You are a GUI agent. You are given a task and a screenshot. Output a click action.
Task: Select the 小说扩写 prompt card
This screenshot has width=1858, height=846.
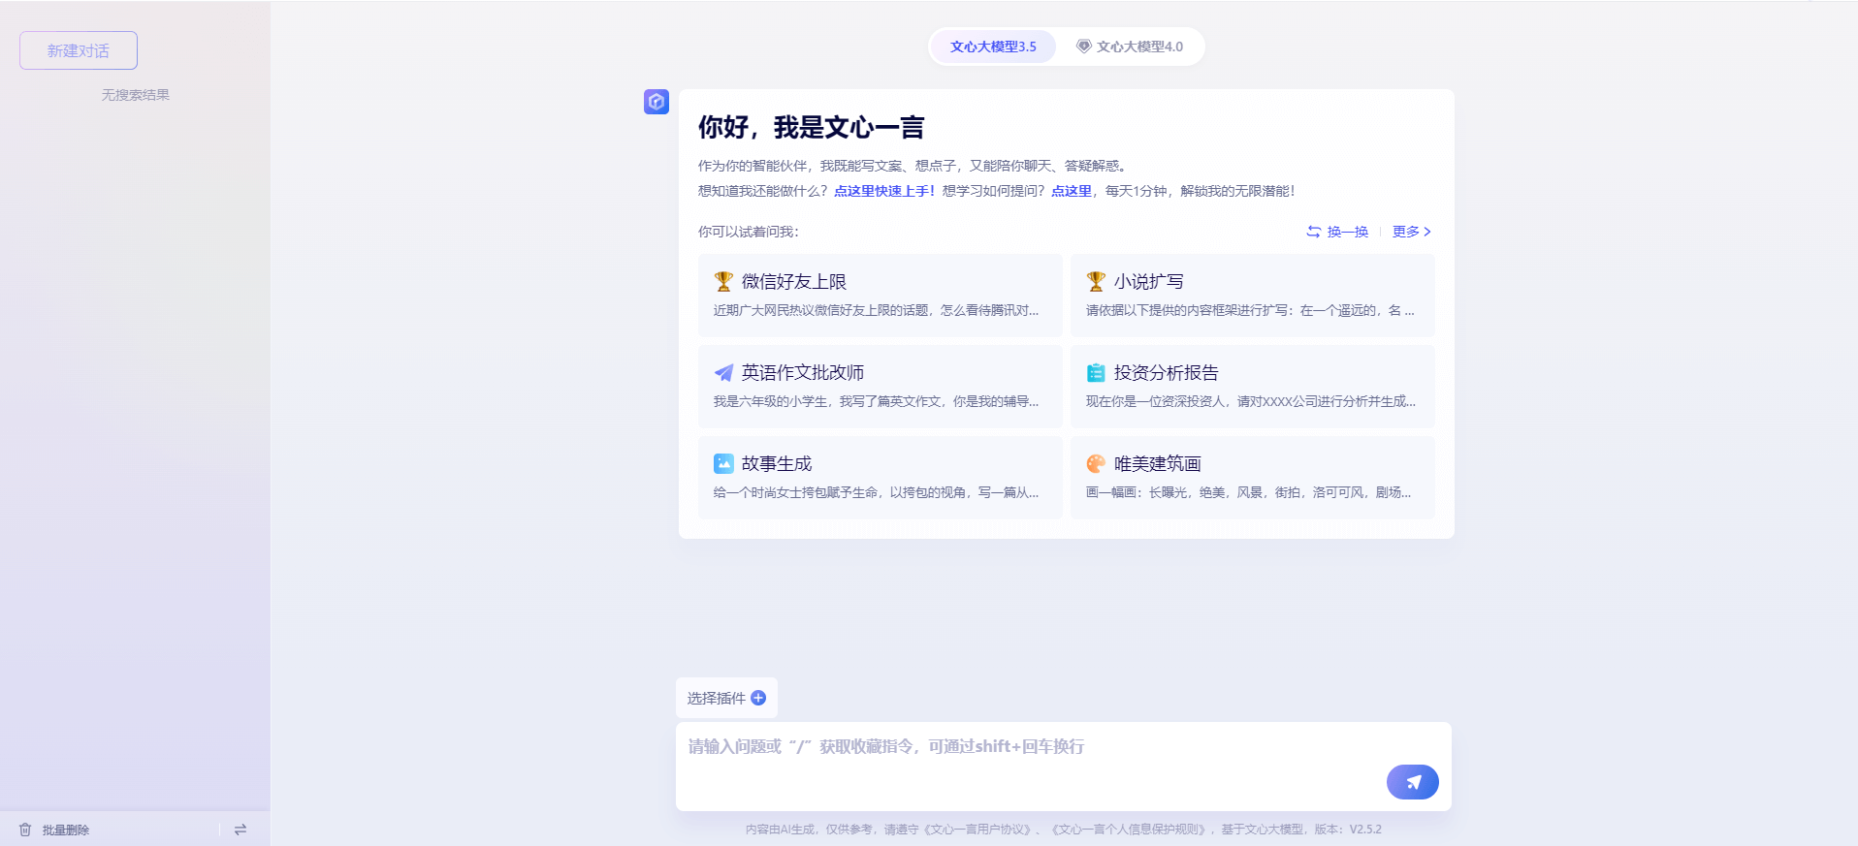coord(1253,296)
